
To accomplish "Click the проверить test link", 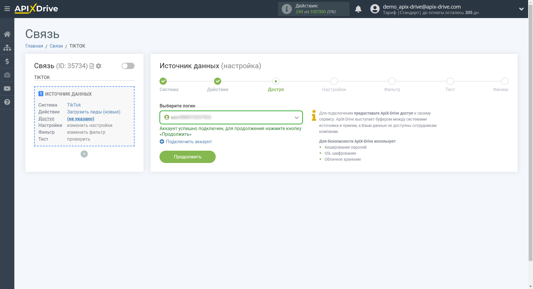I will tap(79, 139).
